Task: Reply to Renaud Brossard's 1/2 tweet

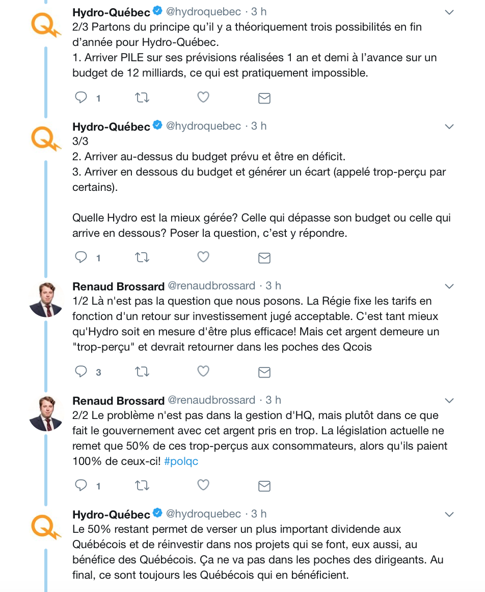Action: click(82, 372)
